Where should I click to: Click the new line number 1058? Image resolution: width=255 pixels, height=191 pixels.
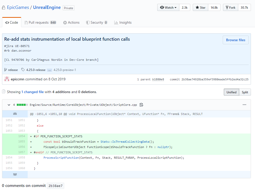coord(22,157)
